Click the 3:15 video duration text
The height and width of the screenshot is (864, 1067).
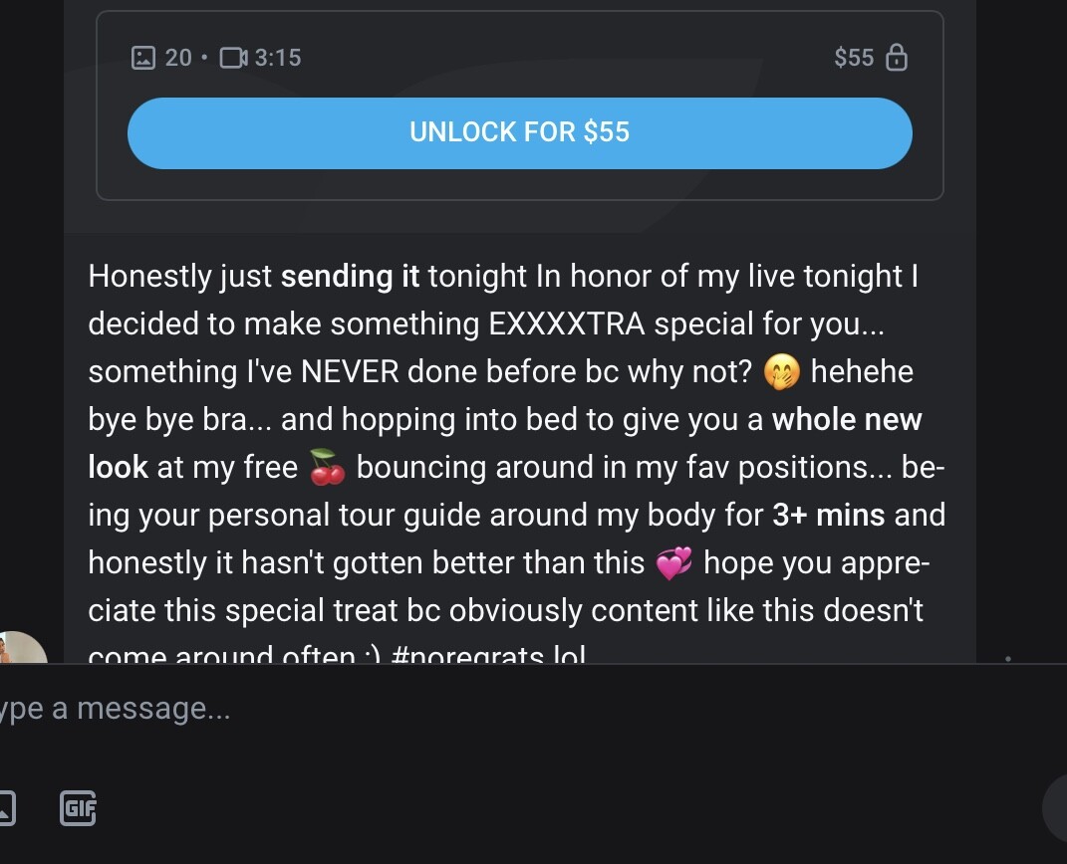[x=278, y=58]
